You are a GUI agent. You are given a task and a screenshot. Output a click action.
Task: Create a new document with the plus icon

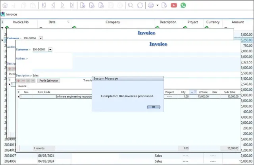[83, 5]
